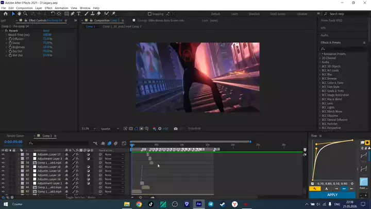371x209 pixels.
Task: Select the Type text tool
Action: pos(78,14)
